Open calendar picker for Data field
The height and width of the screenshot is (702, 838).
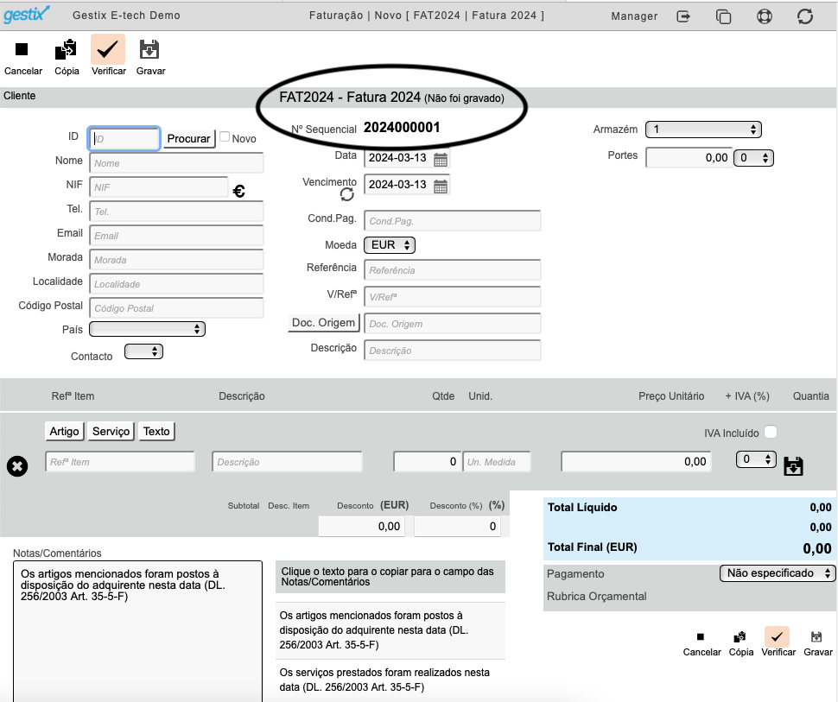(441, 159)
